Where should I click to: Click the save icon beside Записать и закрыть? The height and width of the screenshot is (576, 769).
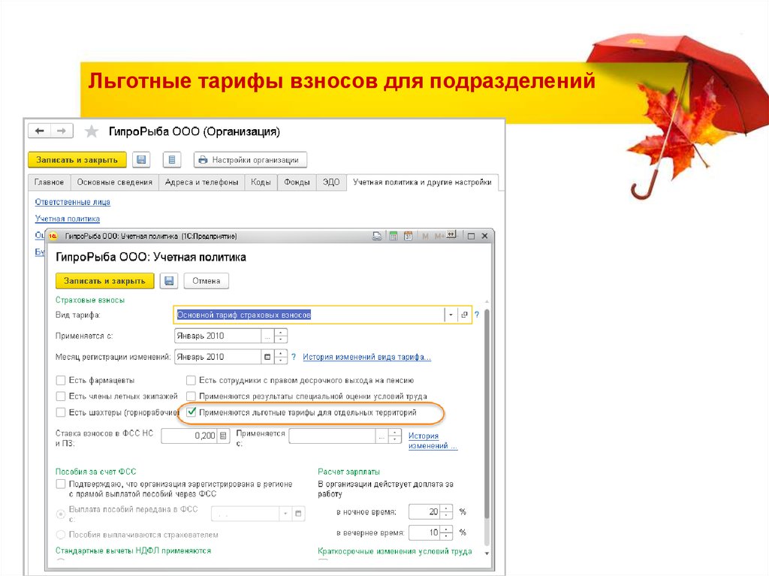click(142, 159)
